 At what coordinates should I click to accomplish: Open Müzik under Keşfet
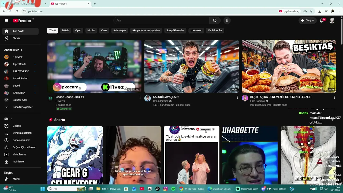[20, 179]
